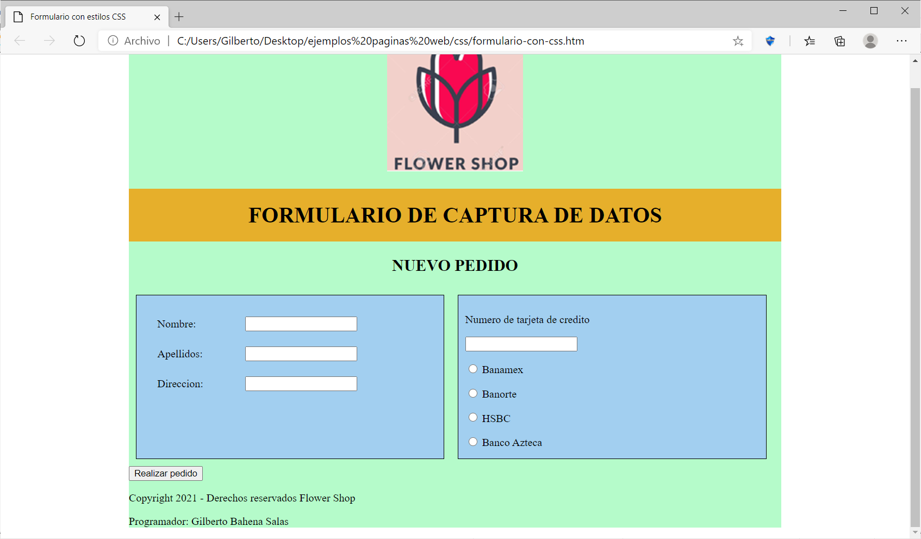The height and width of the screenshot is (539, 921).
Task: Click the Banamex label text
Action: [502, 370]
